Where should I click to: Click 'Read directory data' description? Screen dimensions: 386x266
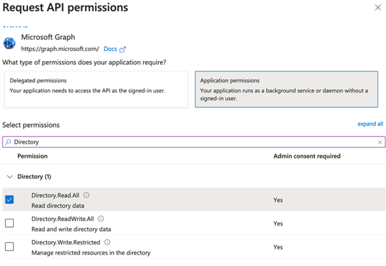tap(58, 206)
